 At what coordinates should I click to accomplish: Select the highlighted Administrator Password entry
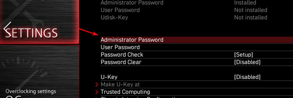[197, 40]
